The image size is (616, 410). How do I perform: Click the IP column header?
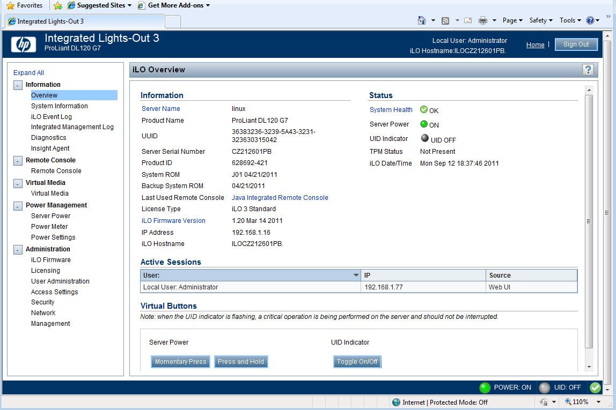coord(423,275)
